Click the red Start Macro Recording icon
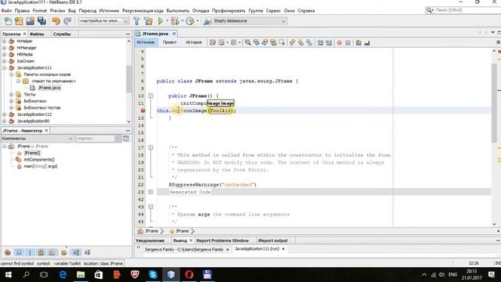The width and height of the screenshot is (501, 282). 339,42
